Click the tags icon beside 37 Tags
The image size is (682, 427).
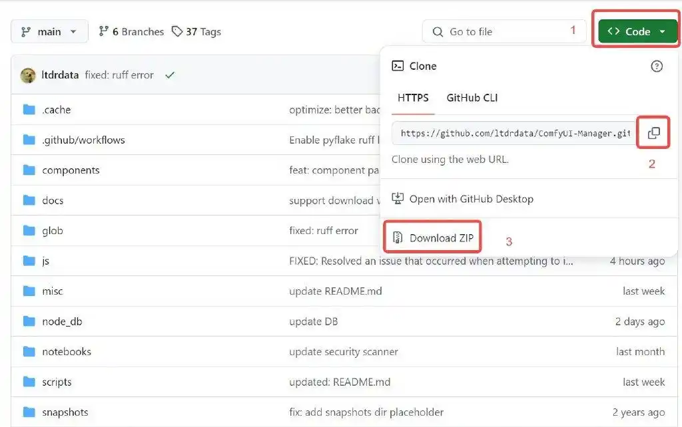pos(177,31)
